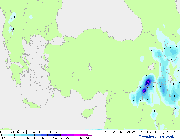Click the 1–2 mm legend color box
Screen dimensions: 180x139
pyautogui.click(x=18, y=135)
